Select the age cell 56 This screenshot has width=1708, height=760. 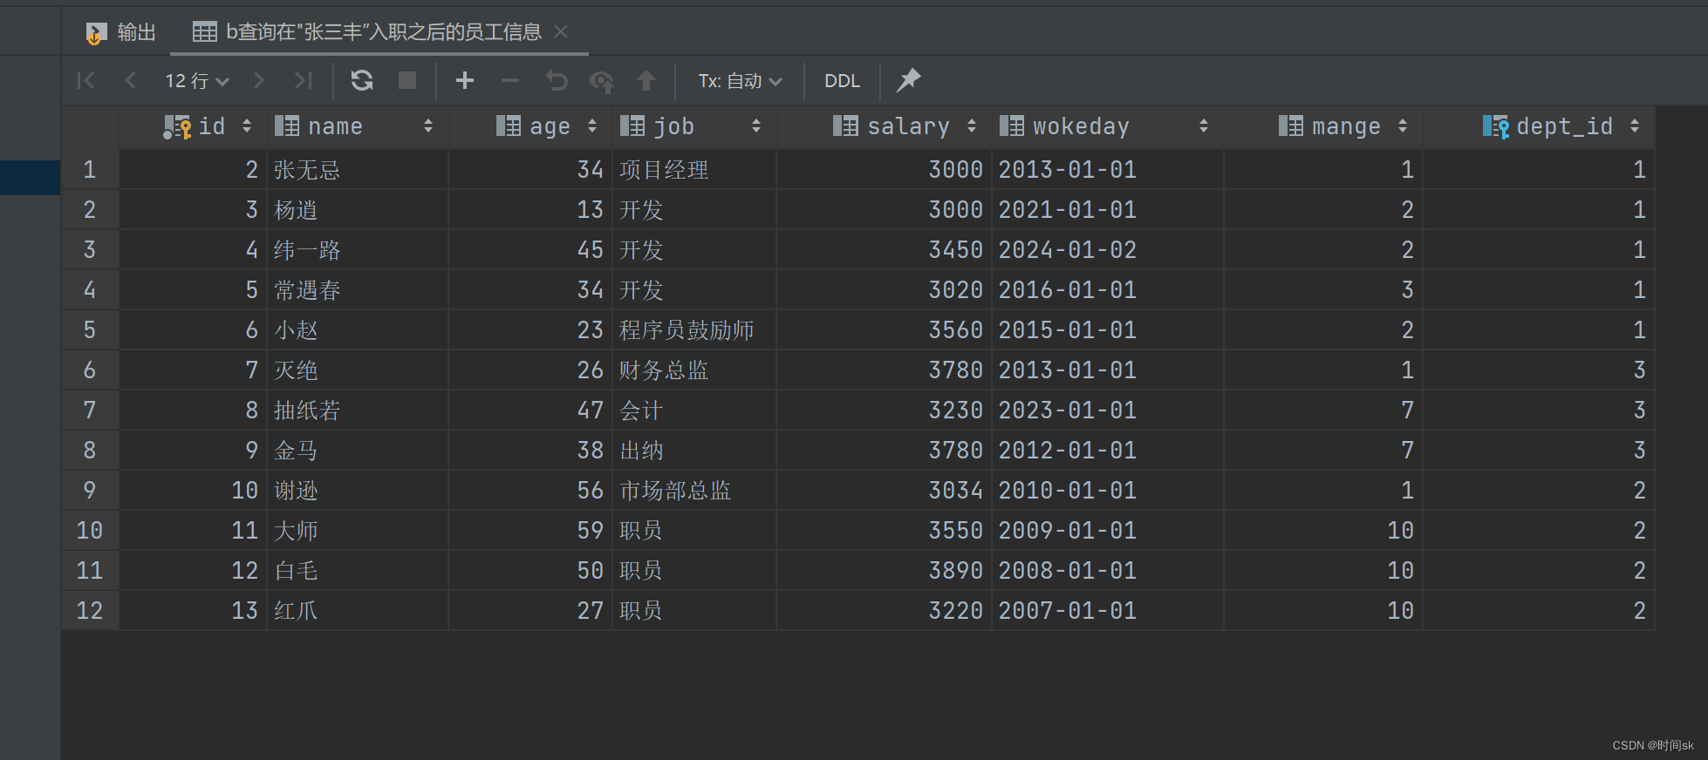530,491
